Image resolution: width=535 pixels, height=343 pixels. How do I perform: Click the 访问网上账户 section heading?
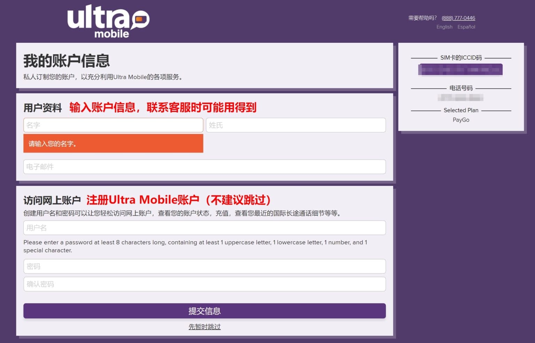(x=52, y=200)
